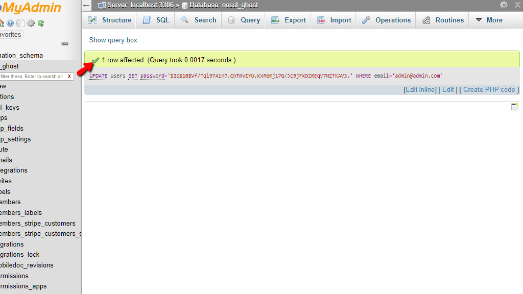Click the Create PHP code link
Screen dimensions: 523x294
[488, 89]
